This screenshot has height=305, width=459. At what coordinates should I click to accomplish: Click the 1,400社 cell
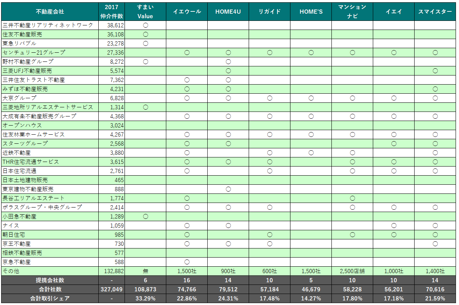[435, 271]
